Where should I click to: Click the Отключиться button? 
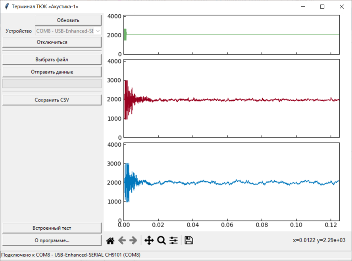coord(52,42)
